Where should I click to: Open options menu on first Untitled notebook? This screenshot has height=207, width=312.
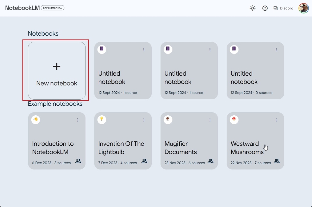tap(144, 50)
